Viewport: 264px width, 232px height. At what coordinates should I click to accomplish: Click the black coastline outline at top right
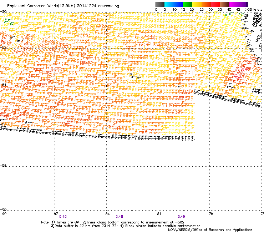coord(257,20)
